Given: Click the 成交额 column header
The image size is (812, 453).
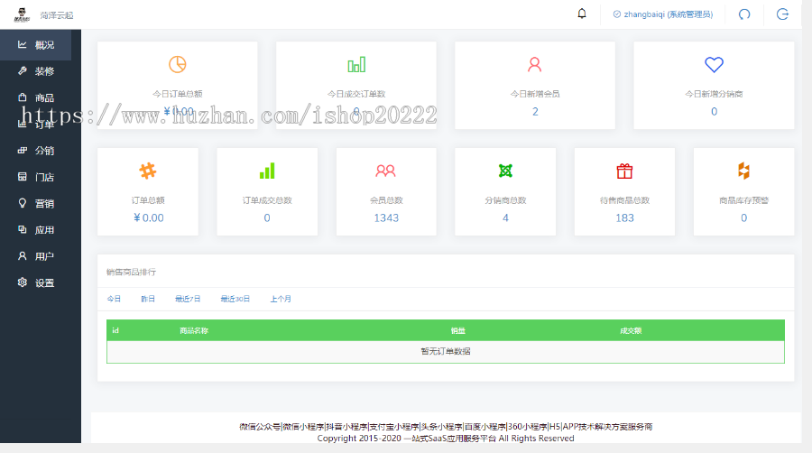Looking at the screenshot, I should pos(631,330).
